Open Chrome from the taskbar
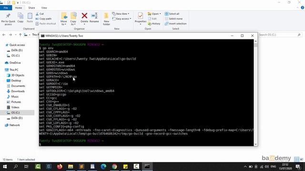305x171 pixels. 114,167
